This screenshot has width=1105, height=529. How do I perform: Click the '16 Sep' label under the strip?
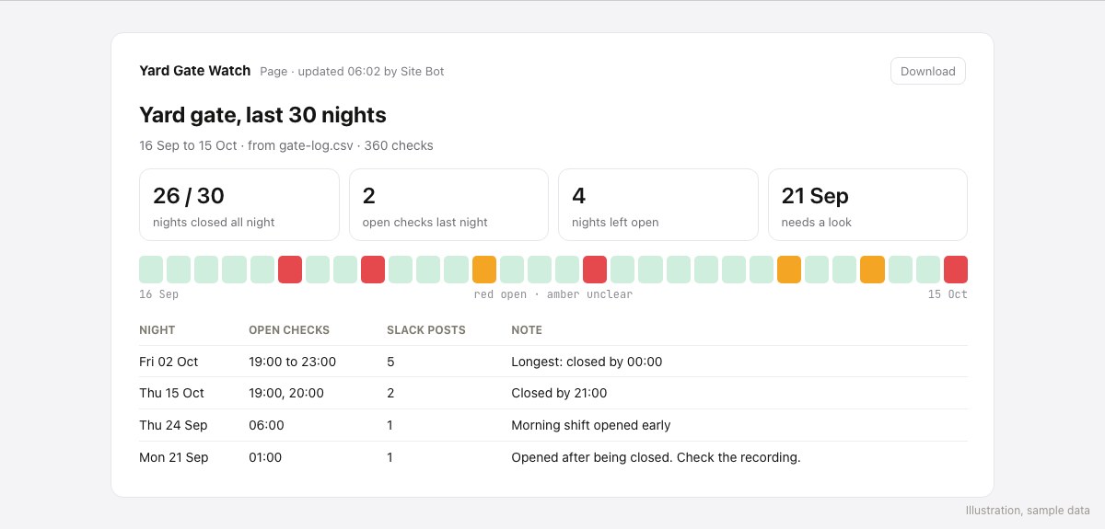pyautogui.click(x=159, y=294)
